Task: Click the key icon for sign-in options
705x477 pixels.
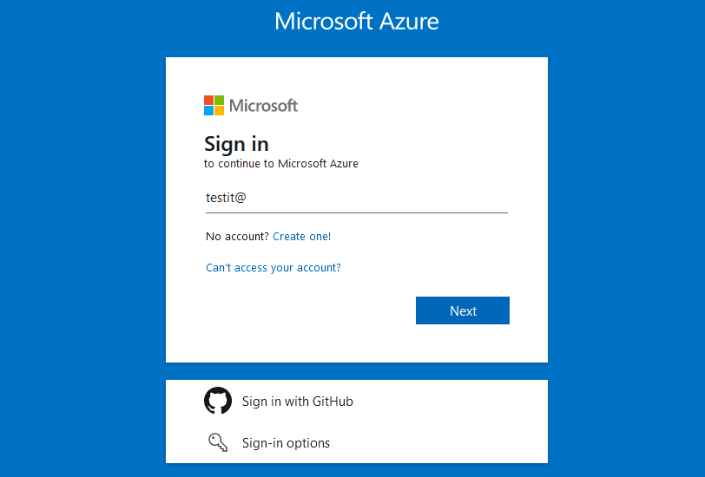Action: point(217,442)
